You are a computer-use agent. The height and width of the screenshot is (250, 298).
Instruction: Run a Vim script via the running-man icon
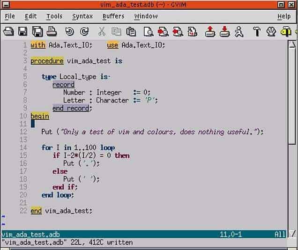239,32
